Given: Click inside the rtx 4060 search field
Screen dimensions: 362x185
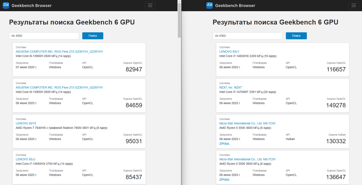Looking at the screenshot, I should [44, 35].
